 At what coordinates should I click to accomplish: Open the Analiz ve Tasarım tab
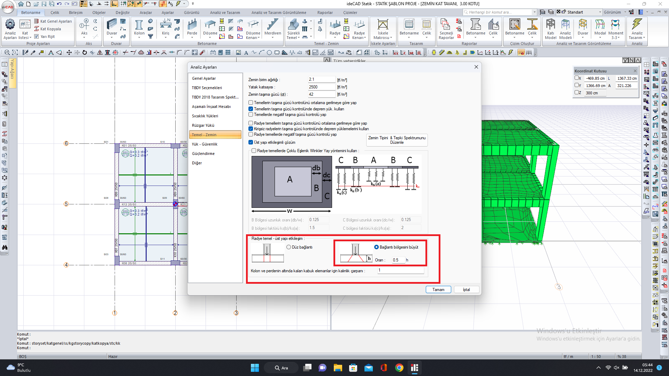tap(225, 13)
